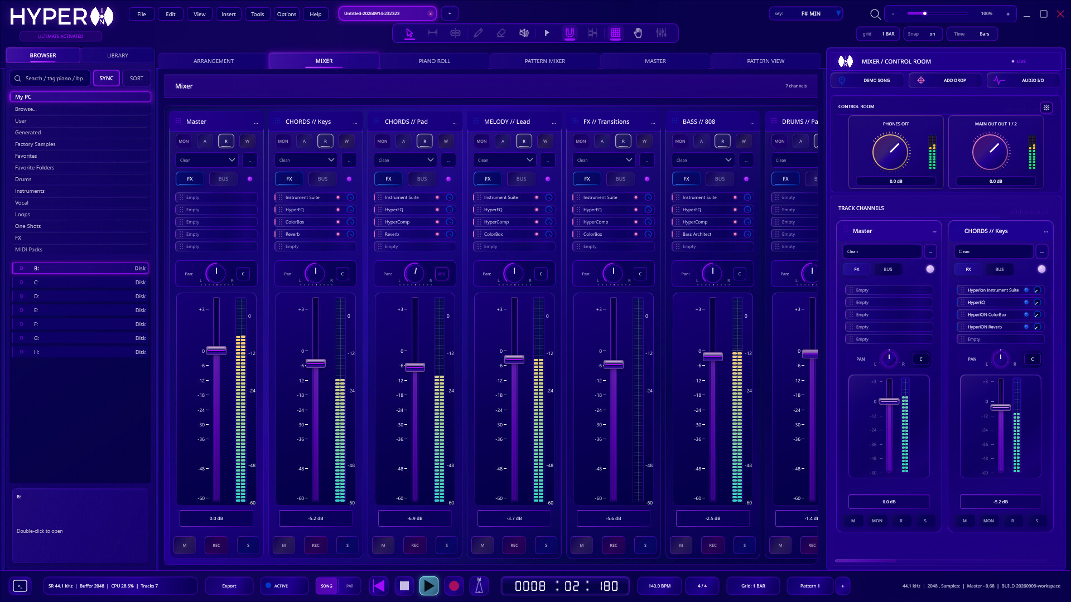Open the options menu dots on CHORDS // Pad header

point(455,122)
